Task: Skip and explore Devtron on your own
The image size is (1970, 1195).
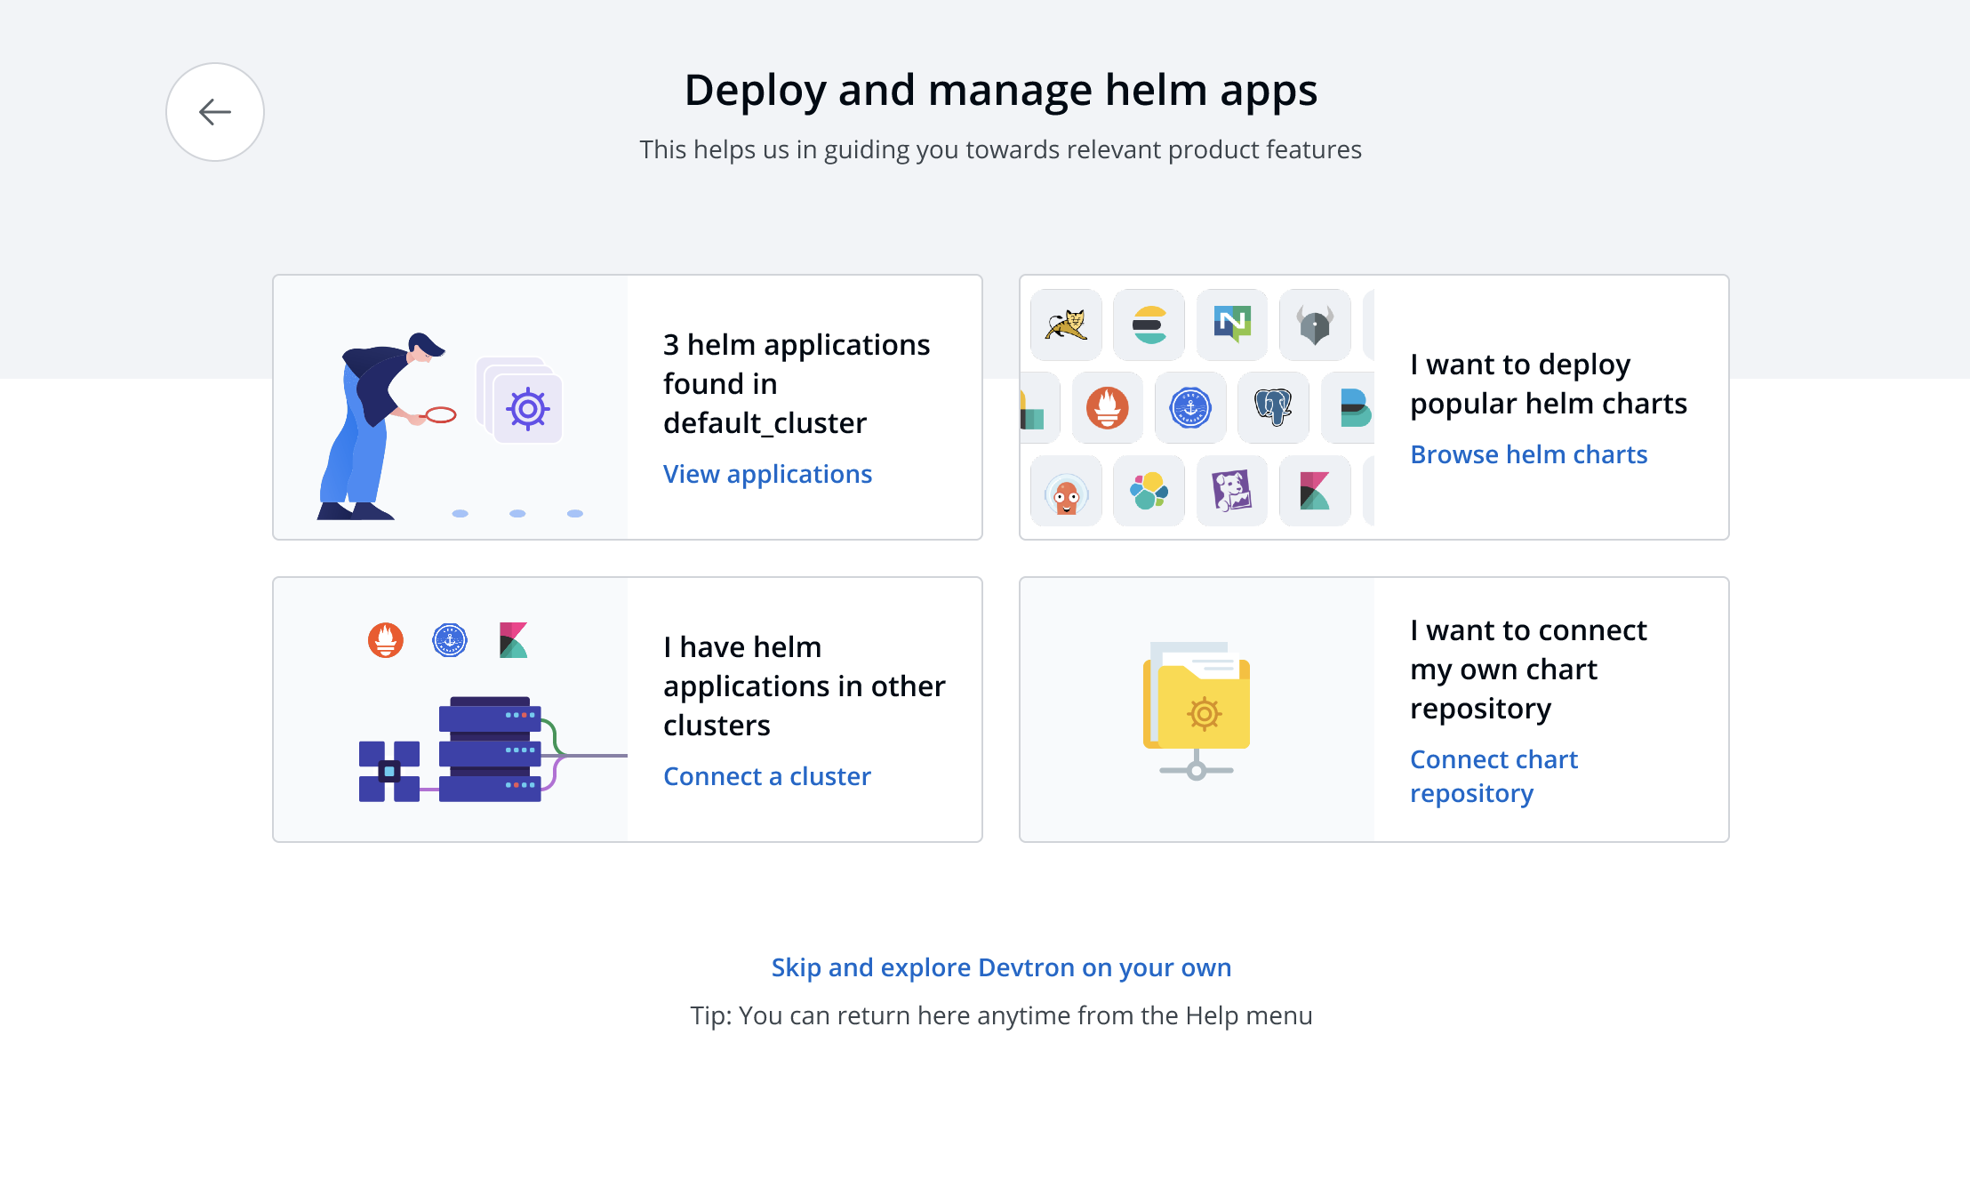Action: 1001,967
